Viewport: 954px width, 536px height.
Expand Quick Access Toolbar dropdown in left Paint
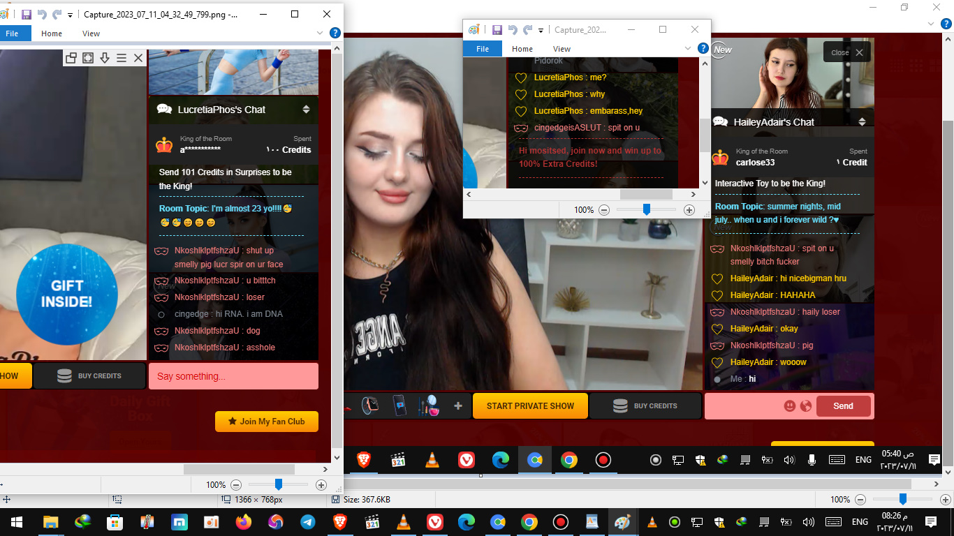(71, 15)
